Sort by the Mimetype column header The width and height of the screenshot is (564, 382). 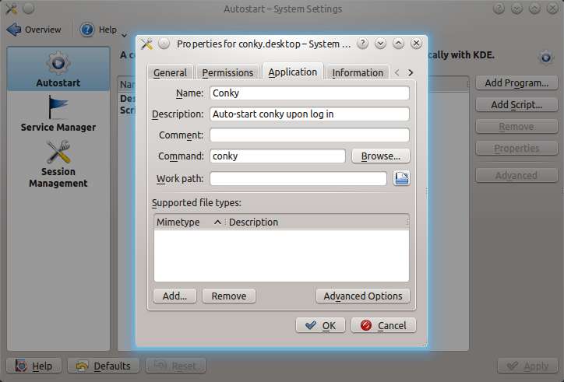pyautogui.click(x=189, y=222)
